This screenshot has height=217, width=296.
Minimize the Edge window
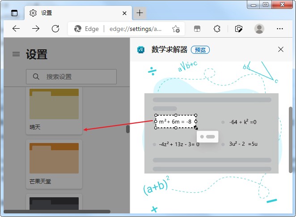254,5
